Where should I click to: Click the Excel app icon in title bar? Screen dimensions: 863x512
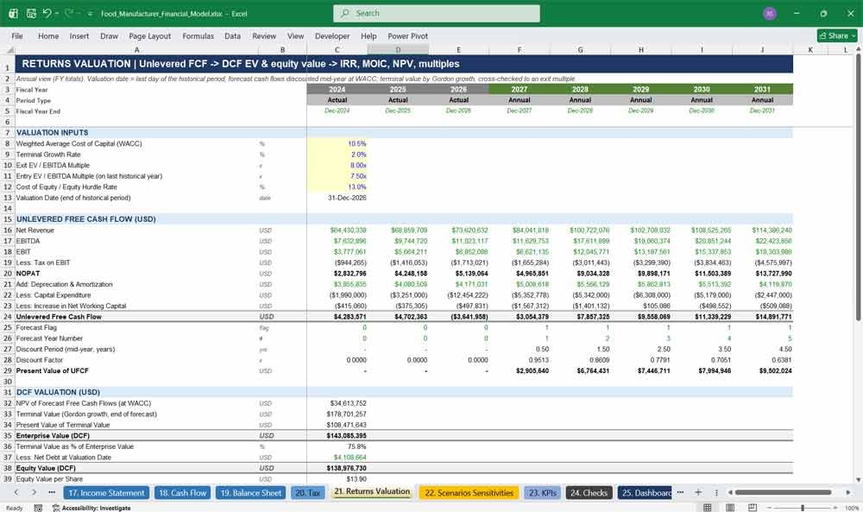(13, 13)
